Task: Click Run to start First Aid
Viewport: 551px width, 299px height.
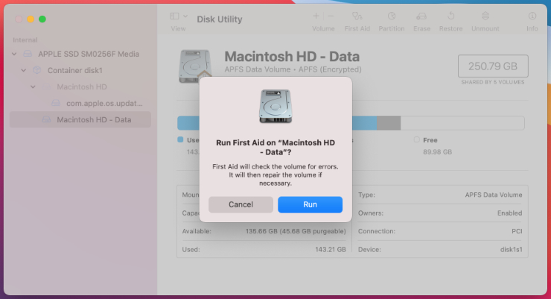Action: point(310,204)
